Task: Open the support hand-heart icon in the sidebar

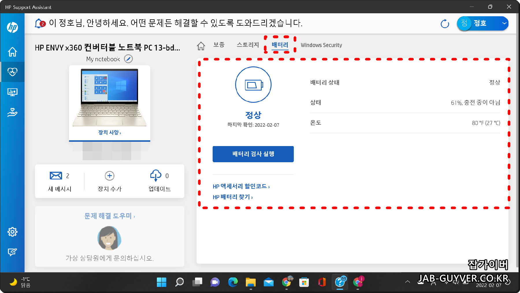Action: (12, 112)
